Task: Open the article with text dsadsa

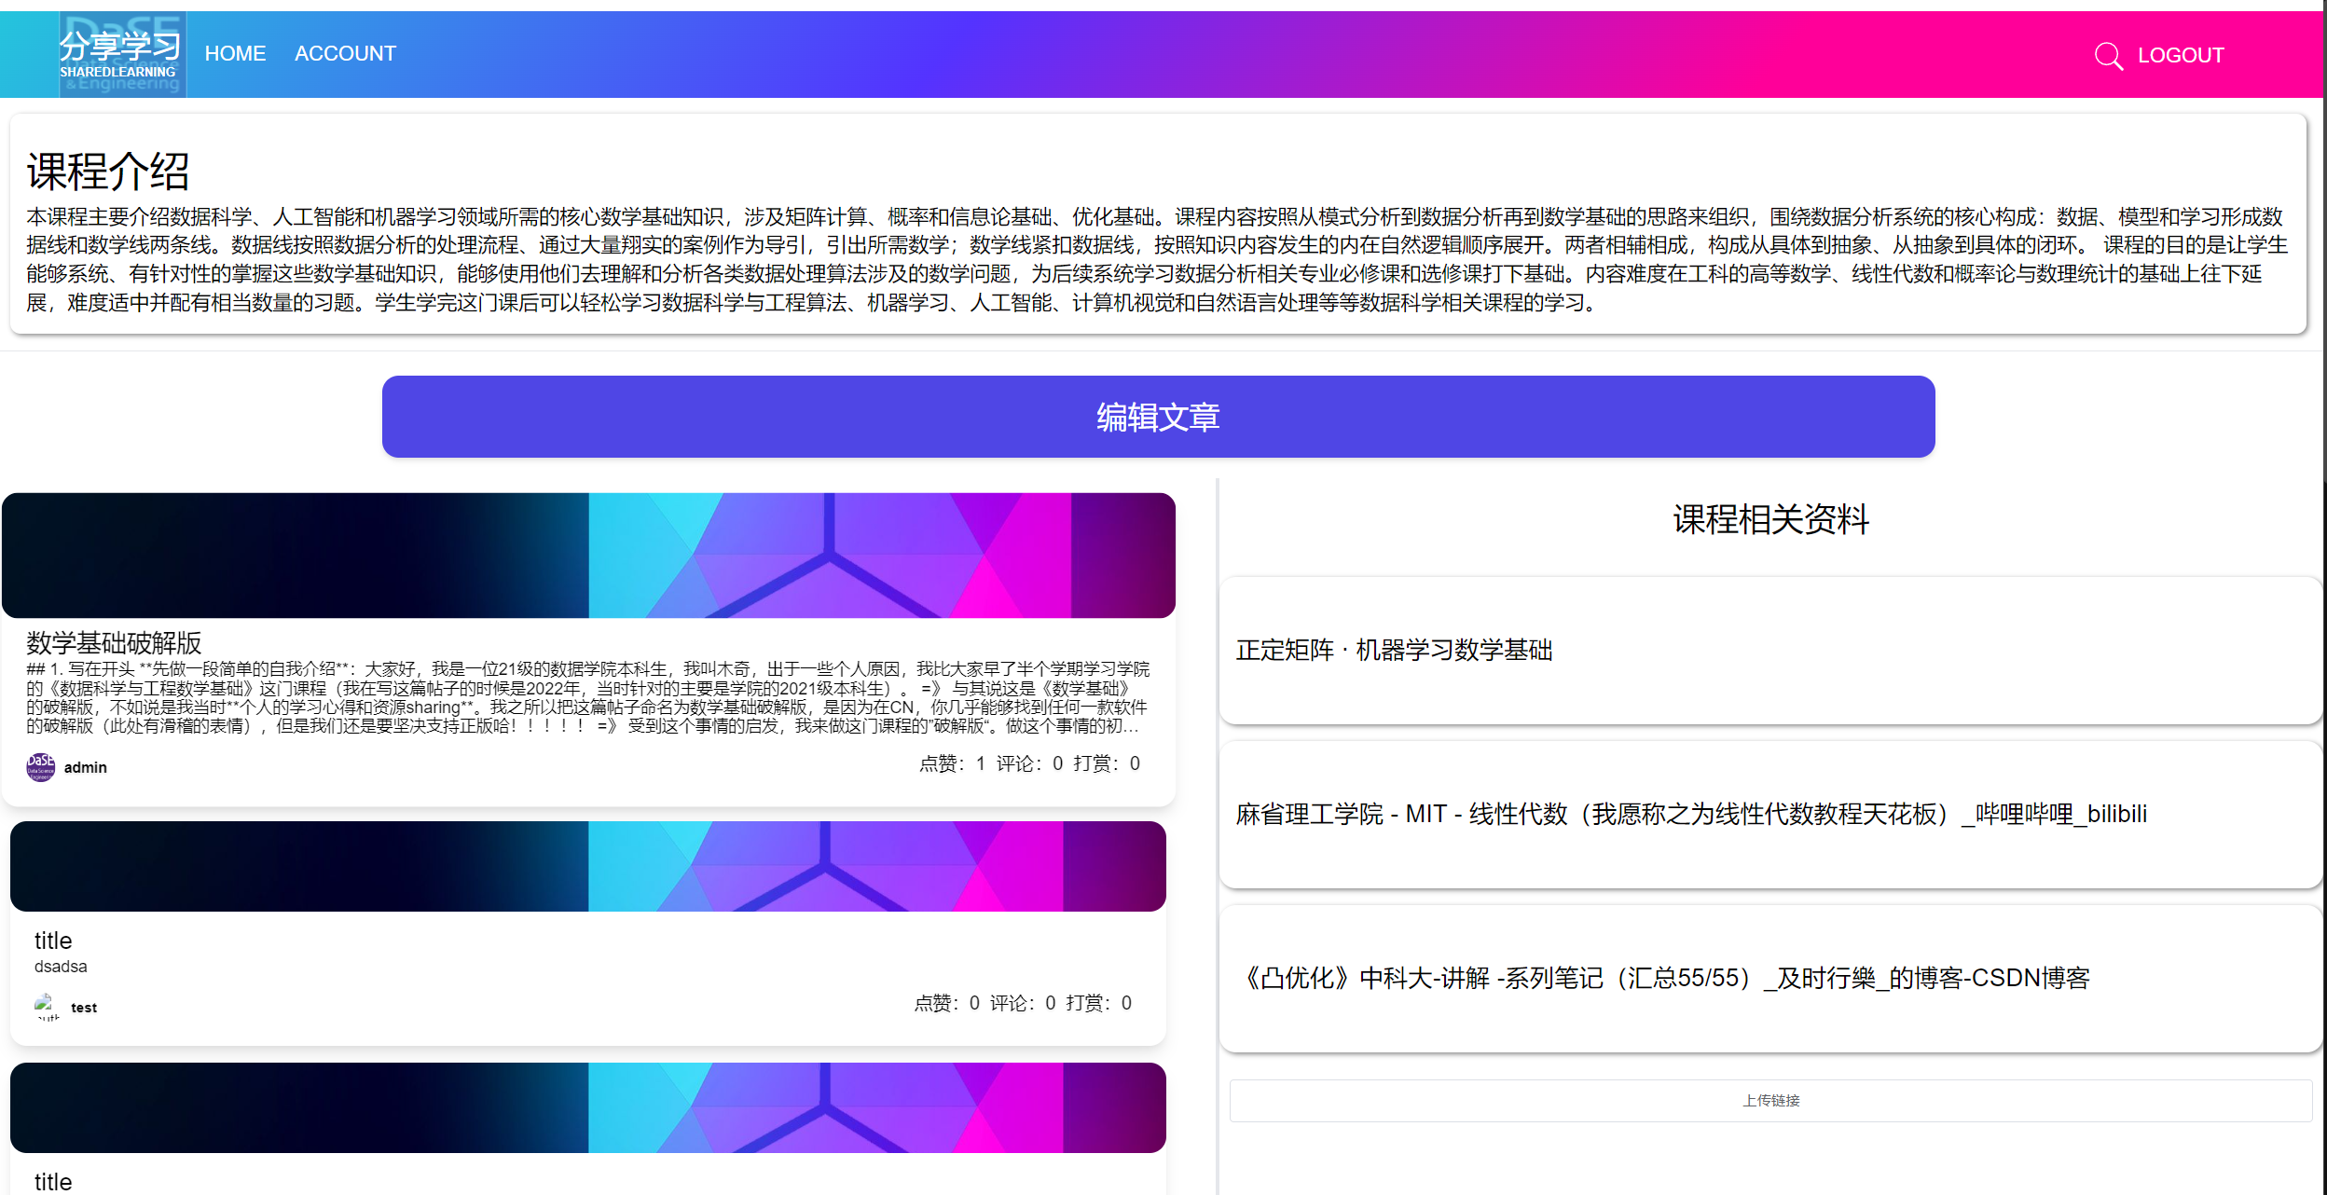Action: click(x=61, y=967)
